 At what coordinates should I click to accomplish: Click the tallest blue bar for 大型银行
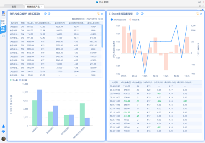coord(40,108)
